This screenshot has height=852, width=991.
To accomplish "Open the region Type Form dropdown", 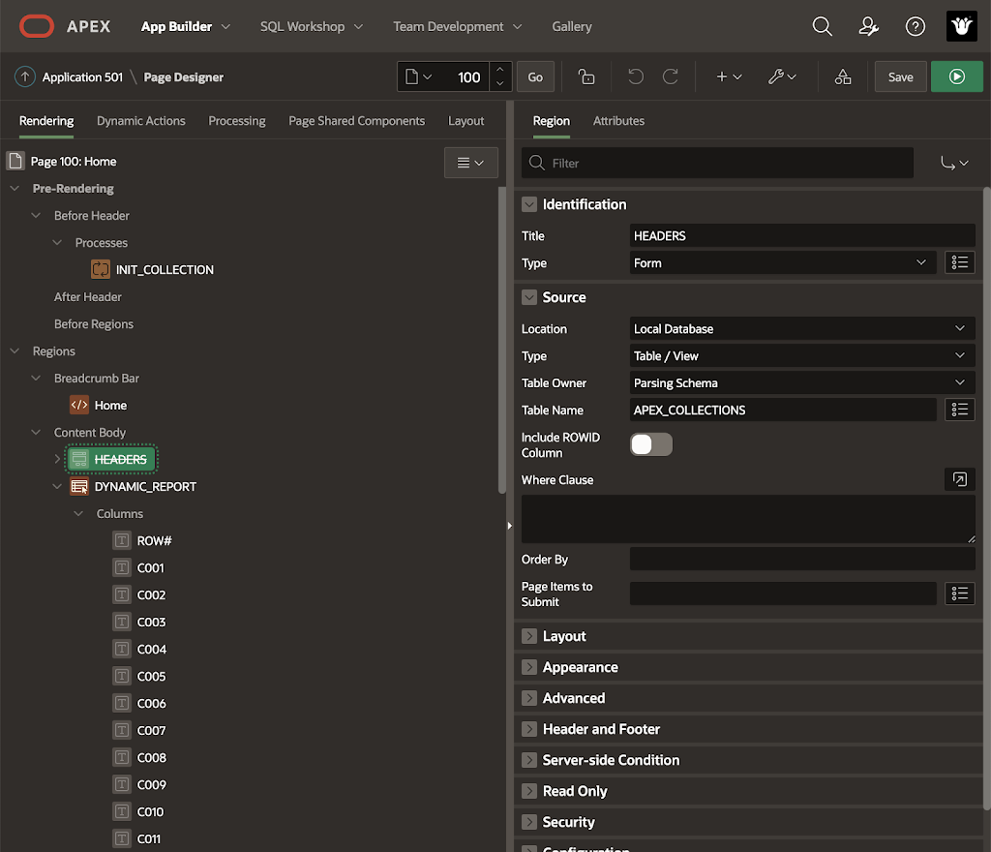I will click(783, 262).
